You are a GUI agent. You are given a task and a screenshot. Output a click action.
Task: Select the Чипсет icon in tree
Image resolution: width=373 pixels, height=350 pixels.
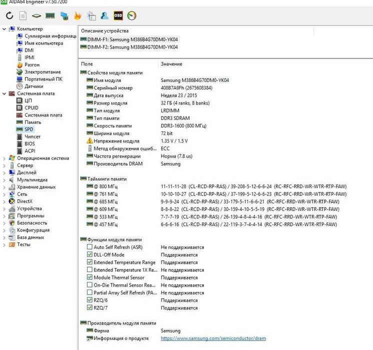click(x=19, y=136)
